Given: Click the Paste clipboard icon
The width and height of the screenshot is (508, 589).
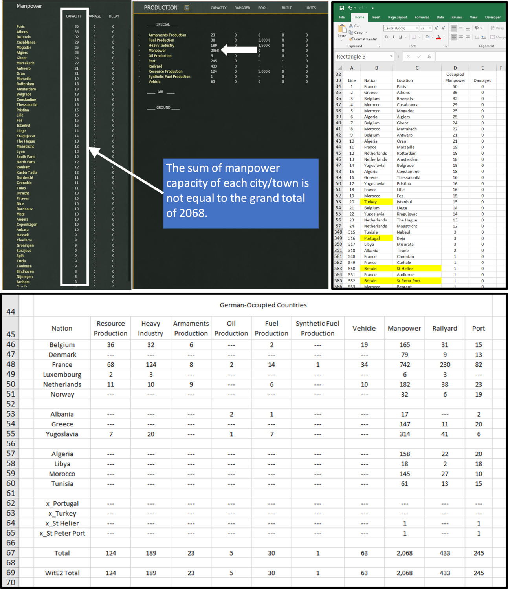Looking at the screenshot, I should pyautogui.click(x=342, y=29).
